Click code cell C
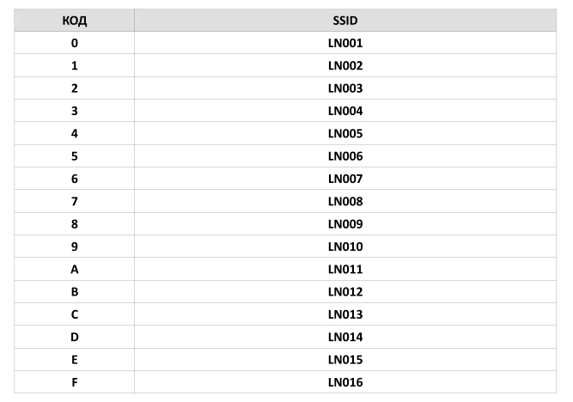This screenshot has width=573, height=402. point(74,314)
